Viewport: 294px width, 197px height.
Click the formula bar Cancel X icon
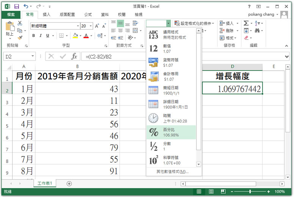pos(51,56)
